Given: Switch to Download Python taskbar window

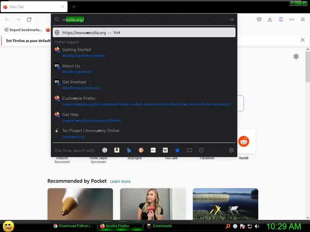Looking at the screenshot, I should (x=73, y=226).
